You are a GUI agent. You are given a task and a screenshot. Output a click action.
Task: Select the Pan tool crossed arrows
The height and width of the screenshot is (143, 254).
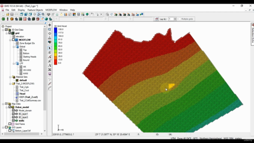click(x=50, y=25)
